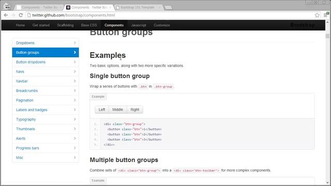
Task: Open Javascript in the navbar
Action: tap(139, 25)
